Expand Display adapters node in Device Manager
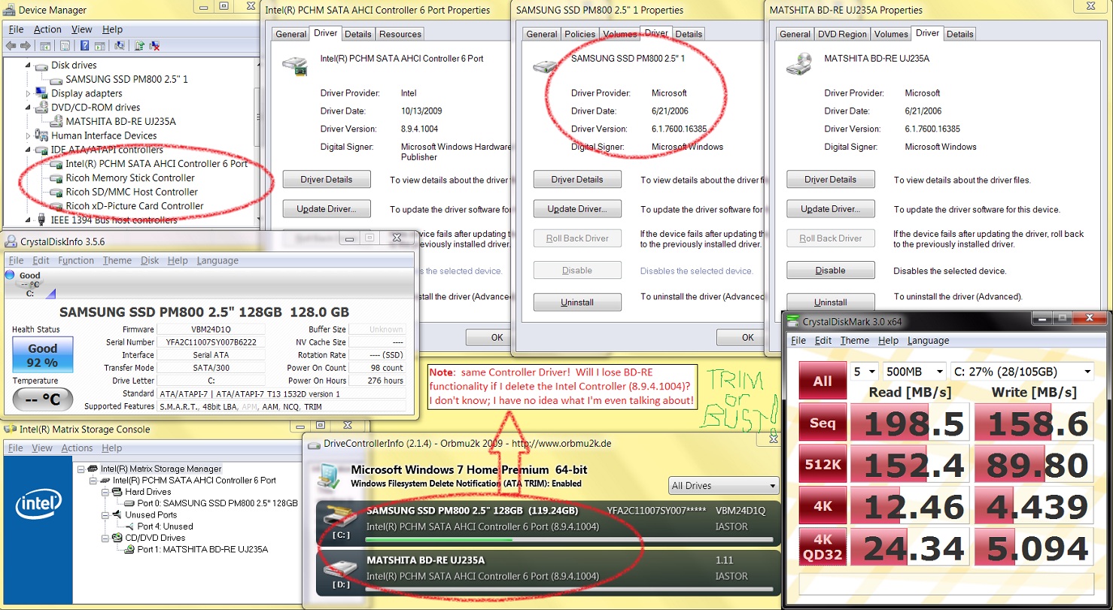 (29, 93)
